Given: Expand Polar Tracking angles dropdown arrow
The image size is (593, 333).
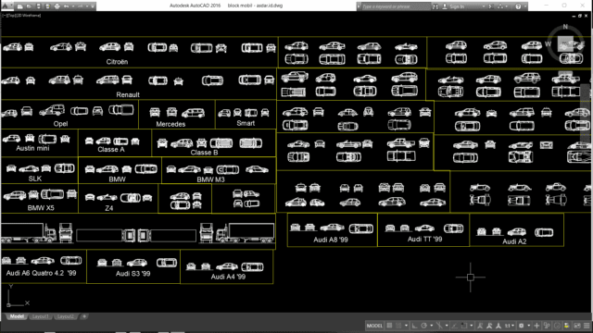Looking at the screenshot, I should coord(432,326).
